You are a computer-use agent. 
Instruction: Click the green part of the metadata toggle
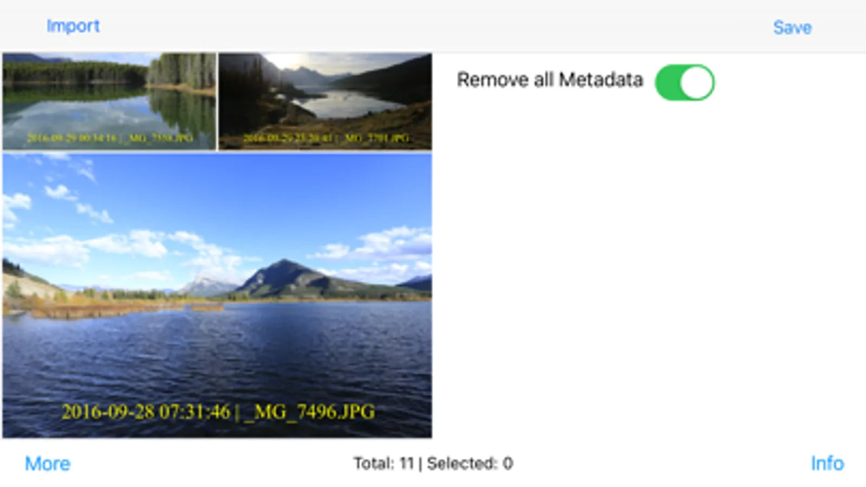point(667,83)
